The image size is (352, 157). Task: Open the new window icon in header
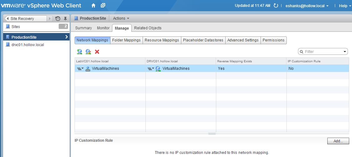coord(103,6)
